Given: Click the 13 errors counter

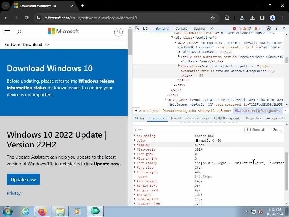Looking at the screenshot, I should coord(237,29).
